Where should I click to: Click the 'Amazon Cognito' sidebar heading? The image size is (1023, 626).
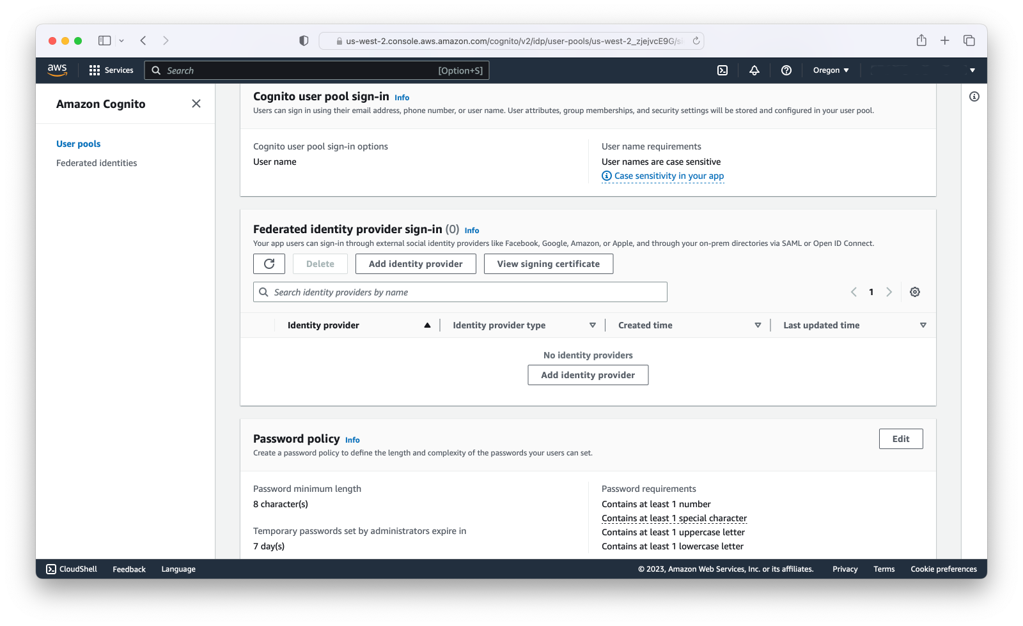[101, 104]
